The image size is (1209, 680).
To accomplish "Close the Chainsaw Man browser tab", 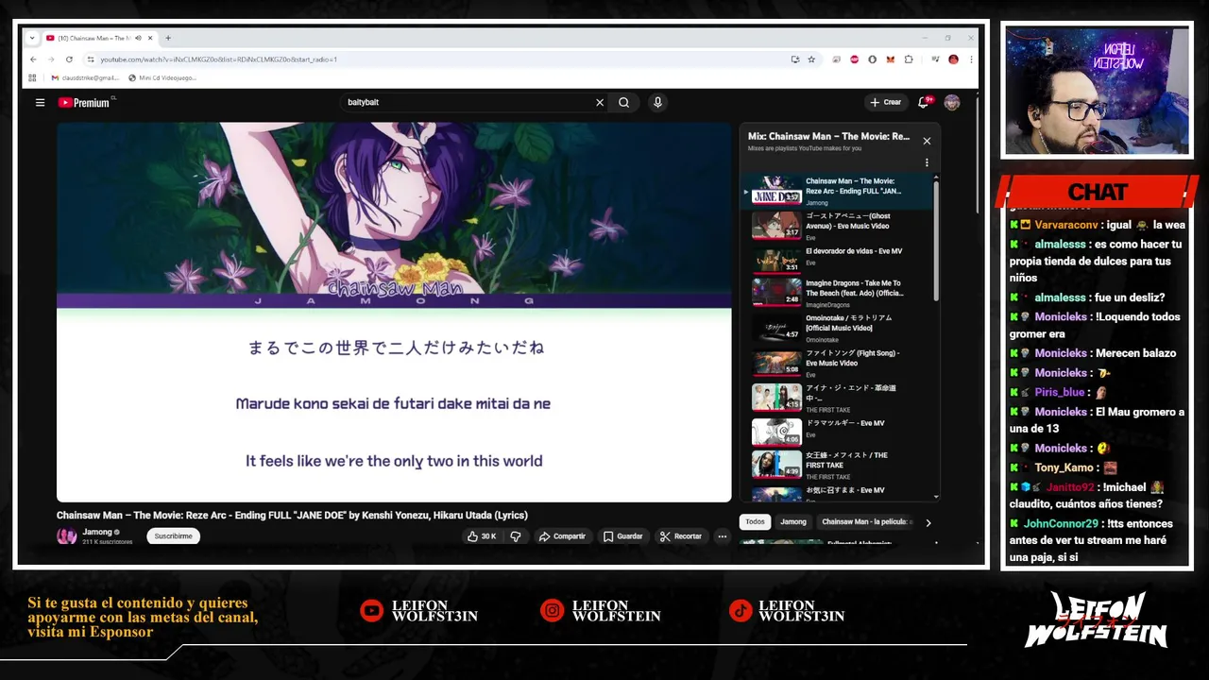I will tap(151, 38).
